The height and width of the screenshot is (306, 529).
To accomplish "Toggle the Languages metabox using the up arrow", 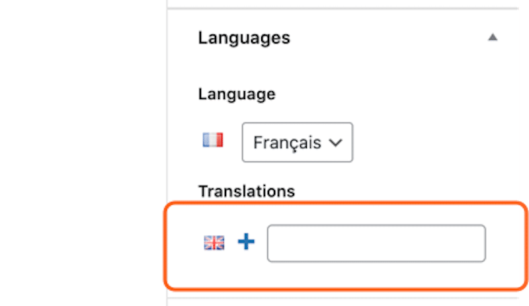I will pyautogui.click(x=493, y=37).
